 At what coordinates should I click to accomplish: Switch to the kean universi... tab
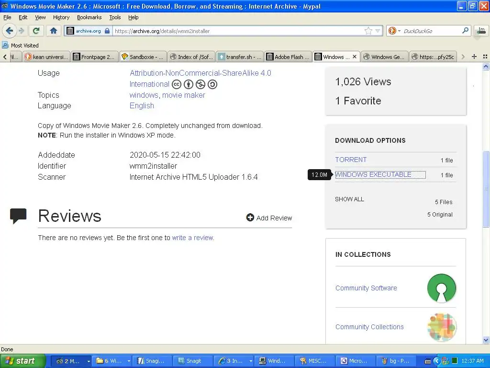46,57
